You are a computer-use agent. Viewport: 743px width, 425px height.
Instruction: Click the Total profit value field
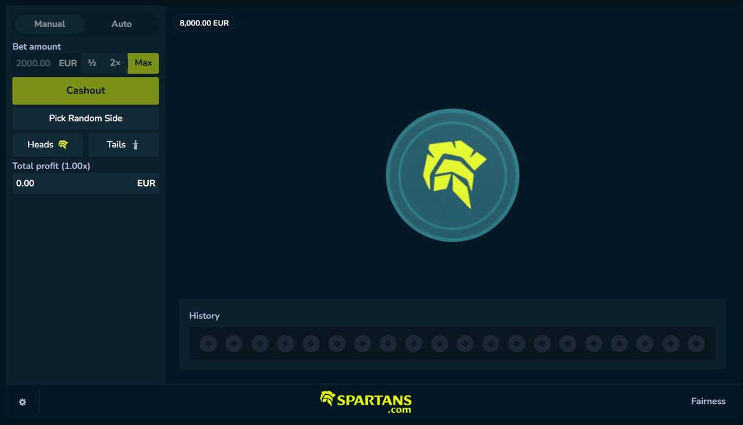pyautogui.click(x=85, y=183)
